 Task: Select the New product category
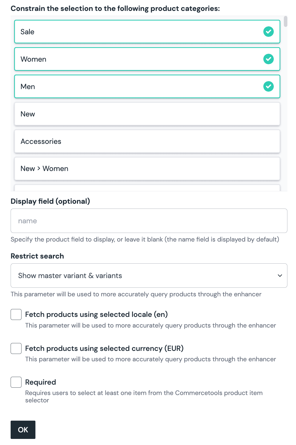pos(147,114)
